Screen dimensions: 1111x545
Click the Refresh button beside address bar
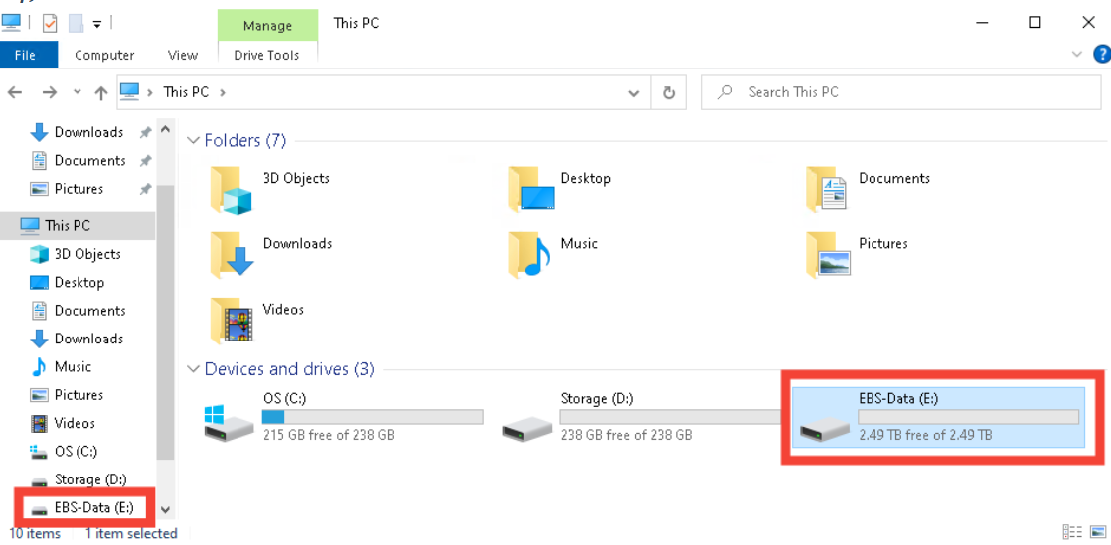coord(669,92)
